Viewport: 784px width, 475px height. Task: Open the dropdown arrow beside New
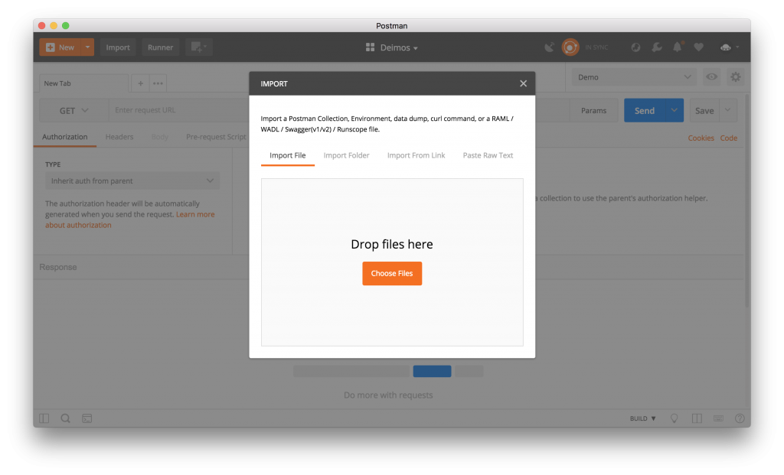click(x=87, y=47)
